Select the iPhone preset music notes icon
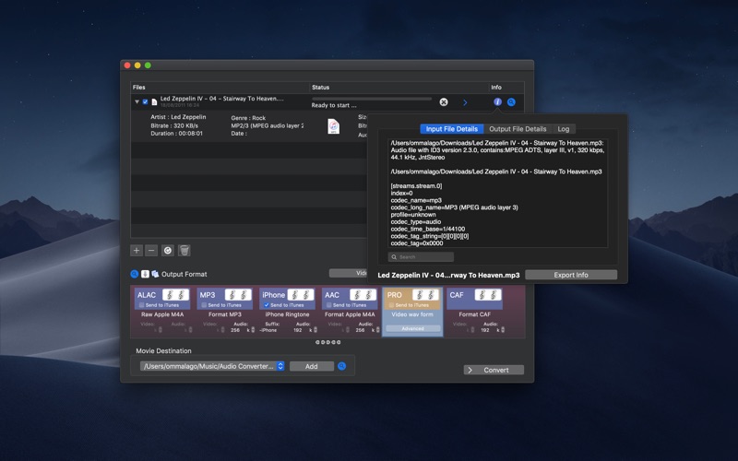The image size is (738, 461). pyautogui.click(x=301, y=295)
